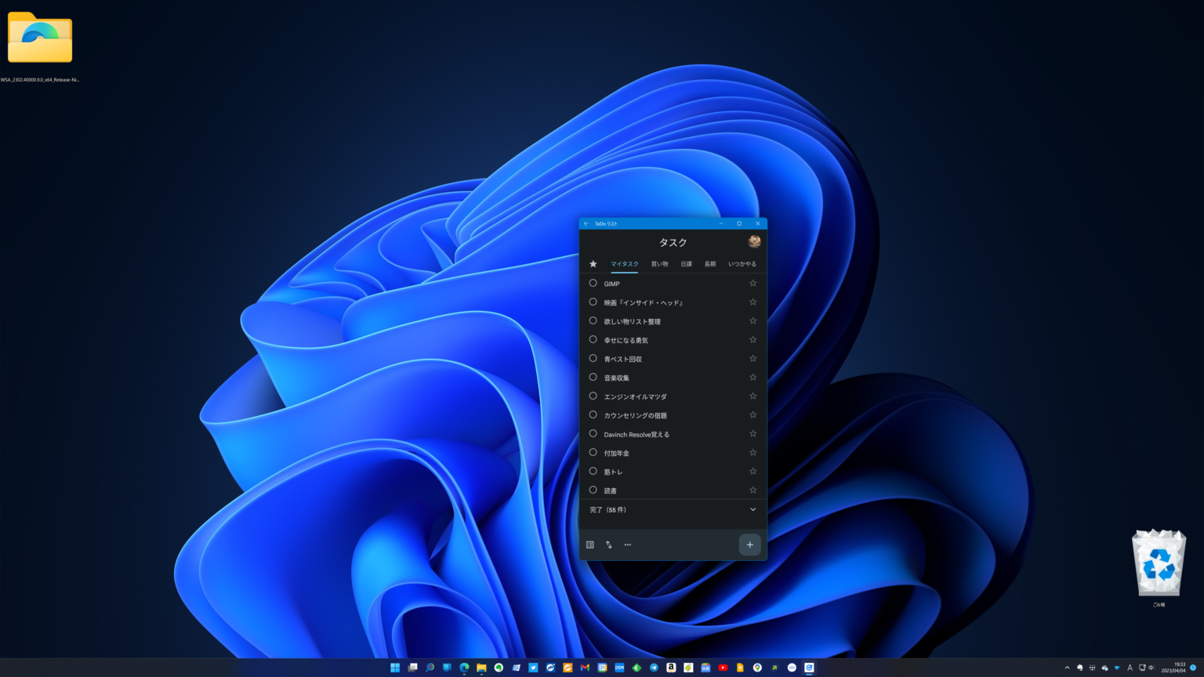Mark the GIMP task as complete
The width and height of the screenshot is (1204, 677).
tap(593, 284)
